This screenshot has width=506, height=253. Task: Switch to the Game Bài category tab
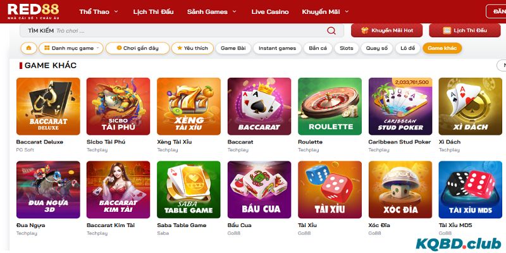233,48
